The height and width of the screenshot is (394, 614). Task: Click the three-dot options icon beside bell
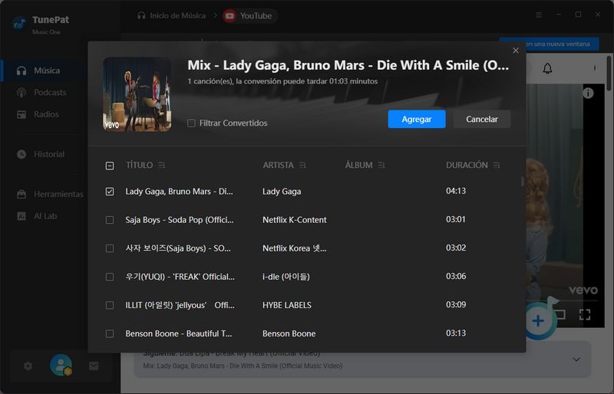[594, 68]
